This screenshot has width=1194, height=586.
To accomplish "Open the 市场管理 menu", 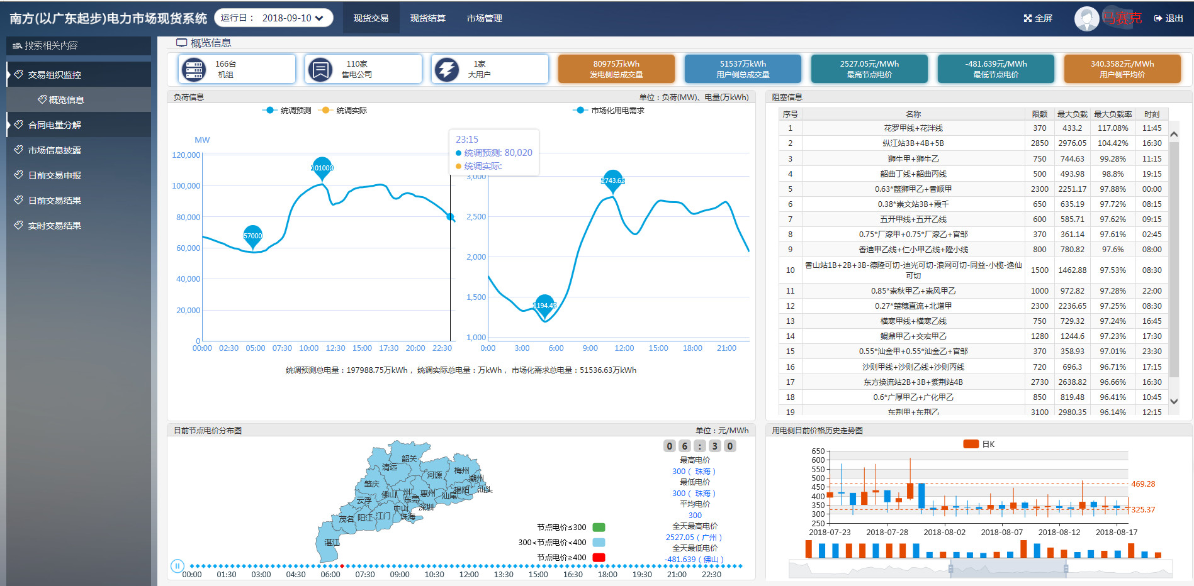I will point(484,18).
